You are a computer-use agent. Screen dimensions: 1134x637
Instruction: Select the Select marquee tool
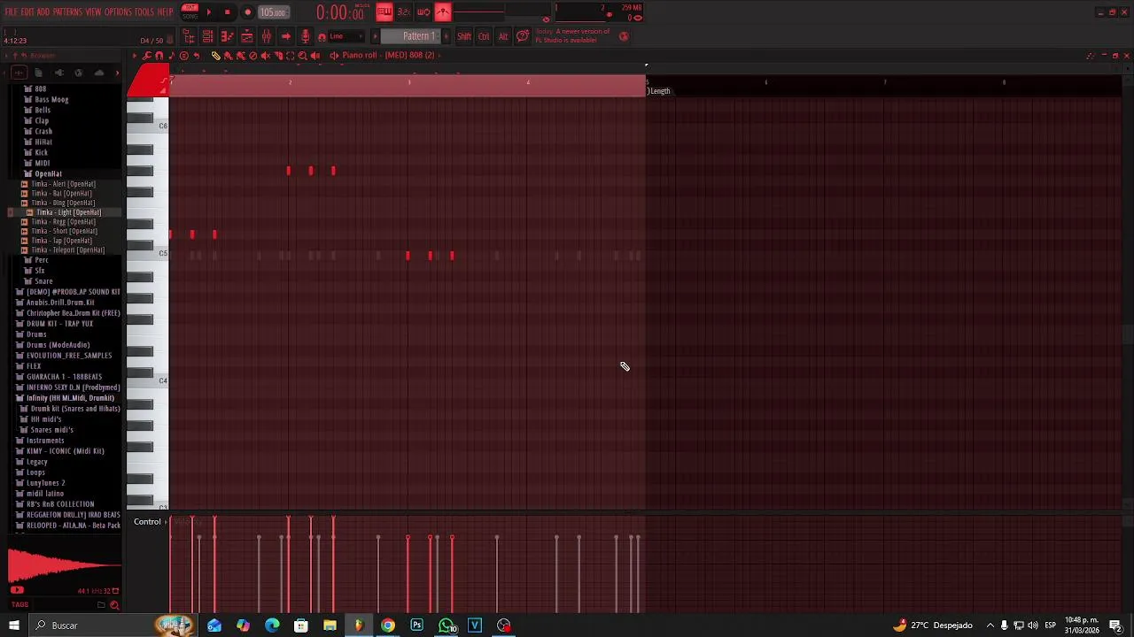point(291,56)
